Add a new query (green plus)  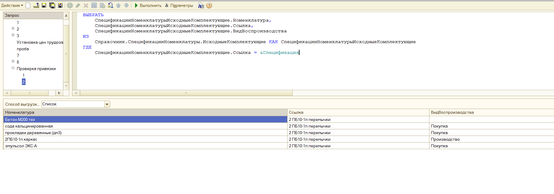(x=70, y=5)
